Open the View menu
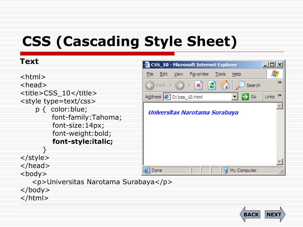 (178, 74)
